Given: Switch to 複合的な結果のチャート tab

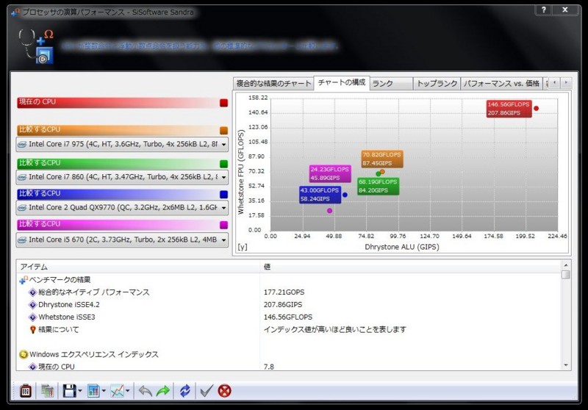Looking at the screenshot, I should 273,83.
